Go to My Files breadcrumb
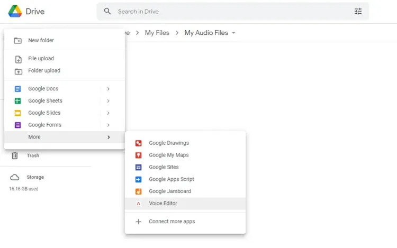The width and height of the screenshot is (397, 248). click(157, 33)
